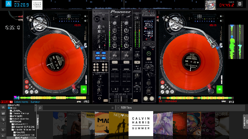Toggle the top-right blue sound color FX button
Viewport: 248px width, 139px height.
coord(103,53)
